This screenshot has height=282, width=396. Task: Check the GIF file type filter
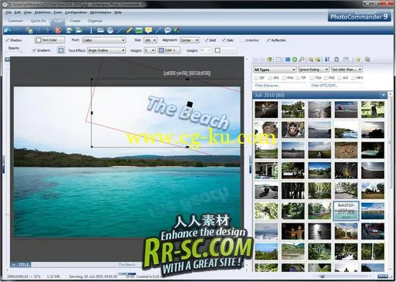pyautogui.click(x=256, y=78)
